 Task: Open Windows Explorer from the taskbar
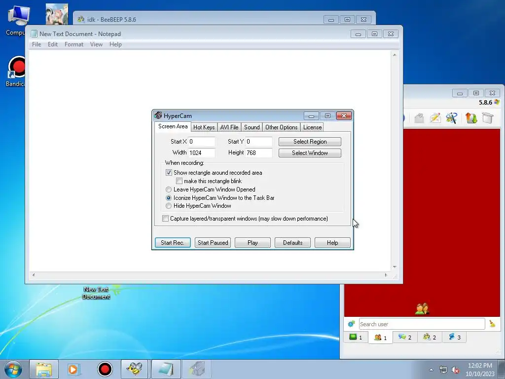pyautogui.click(x=44, y=369)
